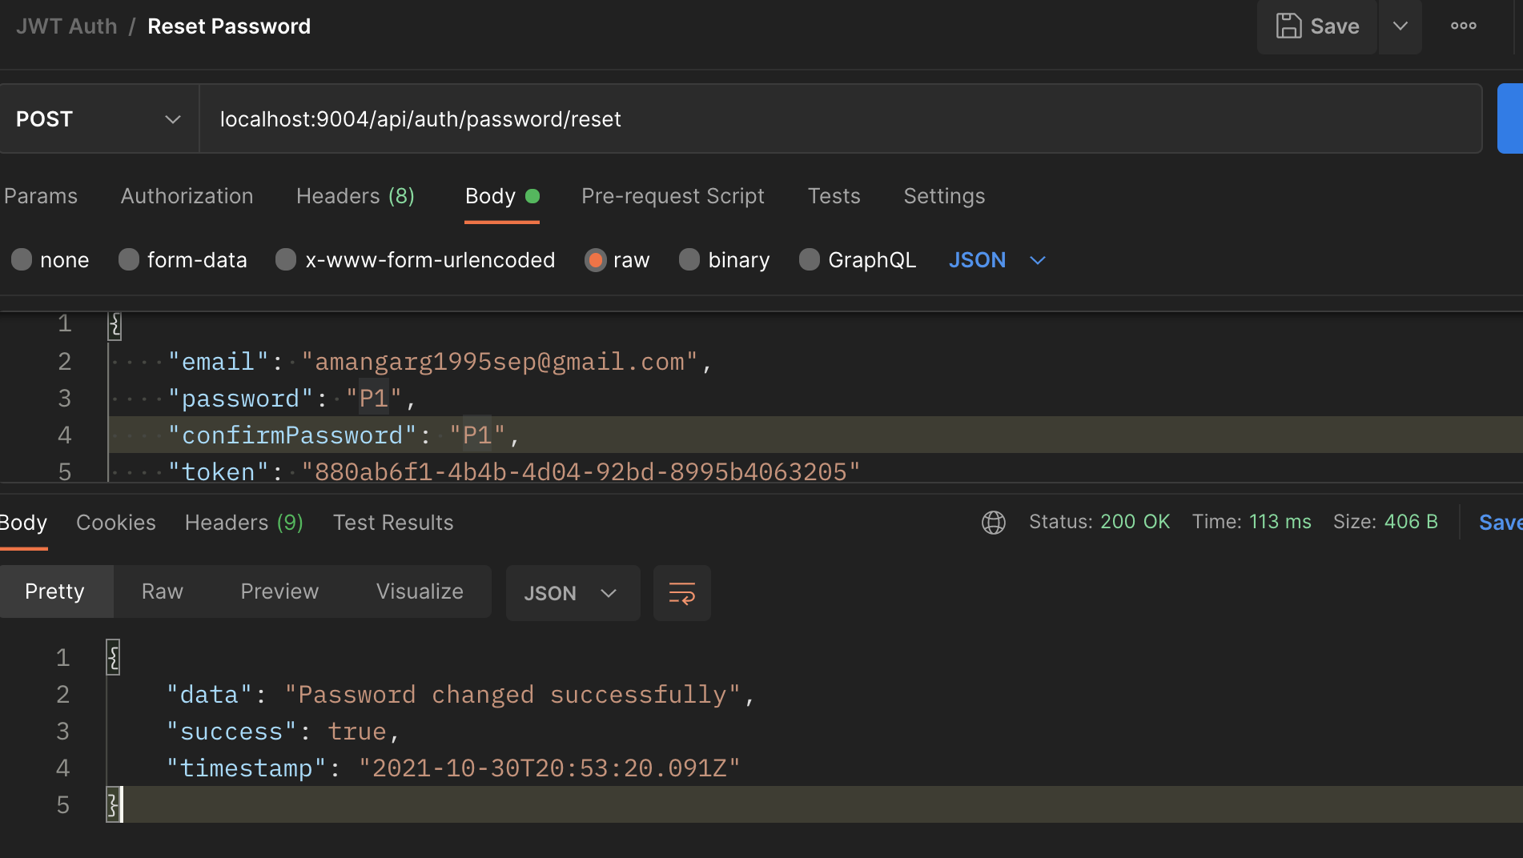Select the raw body radio button
Viewport: 1523px width, 858px height.
[x=595, y=260]
